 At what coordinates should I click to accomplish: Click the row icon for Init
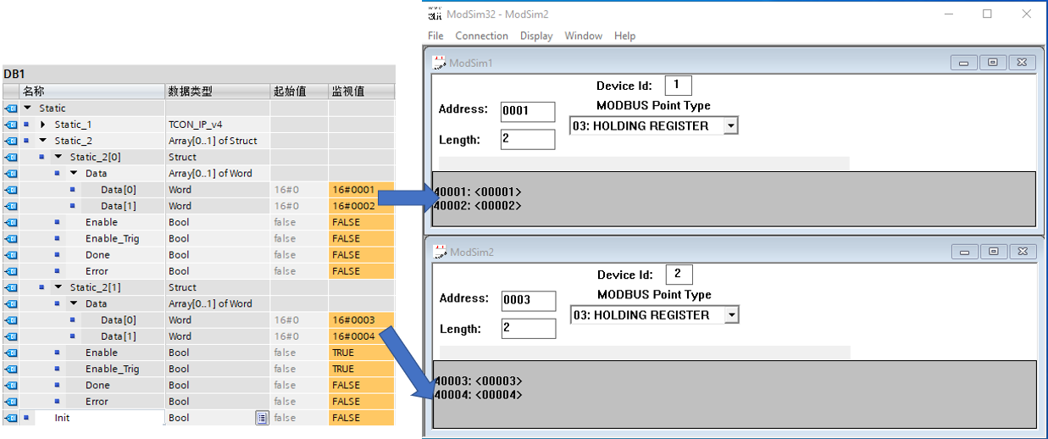(x=11, y=418)
